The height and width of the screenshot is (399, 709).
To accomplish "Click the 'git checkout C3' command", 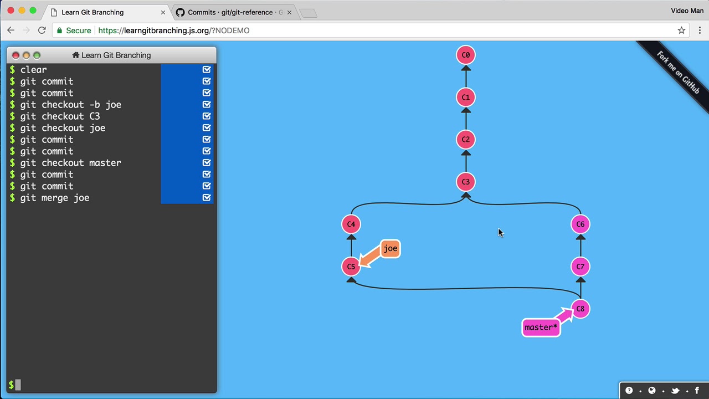I will [x=60, y=116].
